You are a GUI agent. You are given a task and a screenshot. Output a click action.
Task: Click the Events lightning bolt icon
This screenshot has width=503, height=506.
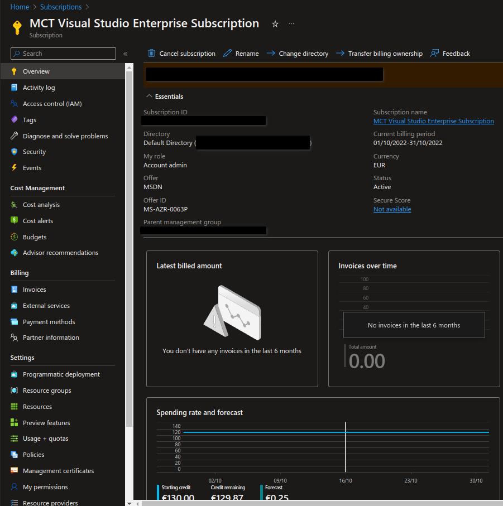14,167
